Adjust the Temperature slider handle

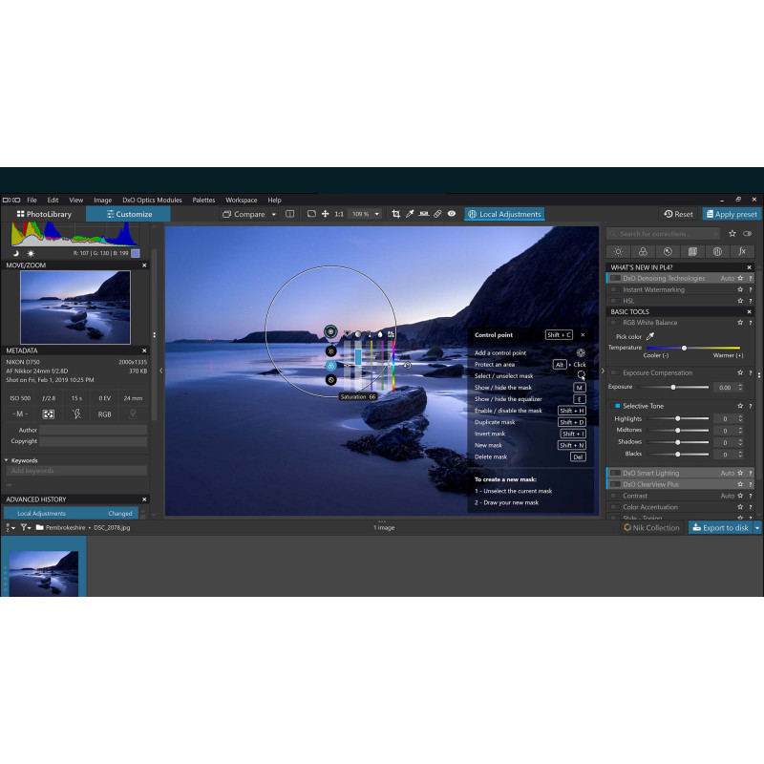tap(684, 348)
